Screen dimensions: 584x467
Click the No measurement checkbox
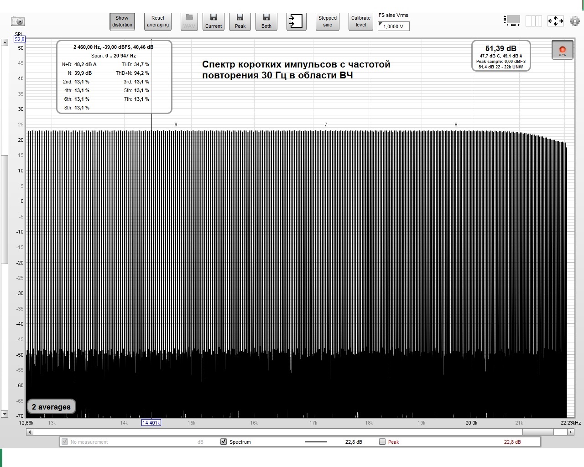point(65,441)
